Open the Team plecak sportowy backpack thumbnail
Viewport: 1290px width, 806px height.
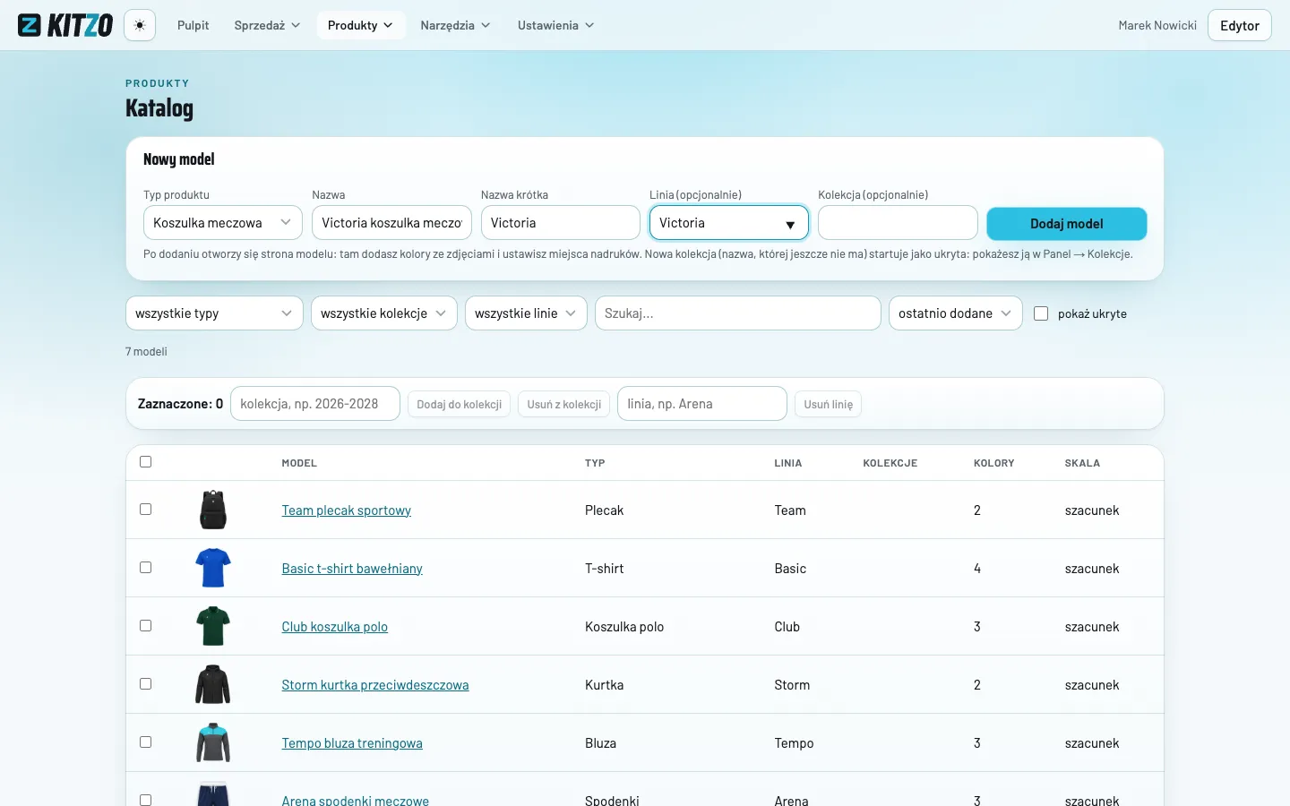point(213,510)
